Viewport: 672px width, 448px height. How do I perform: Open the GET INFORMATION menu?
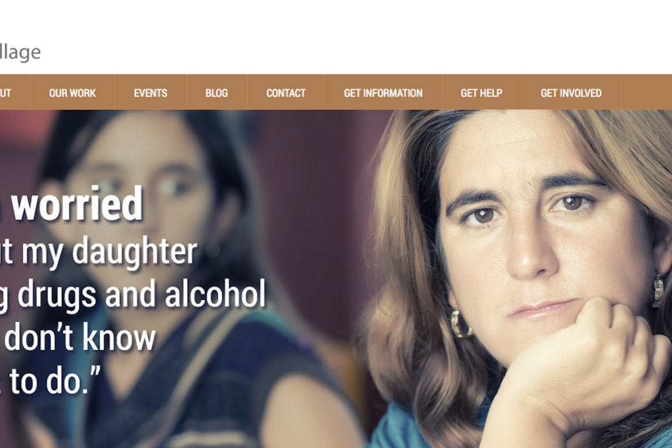click(383, 93)
